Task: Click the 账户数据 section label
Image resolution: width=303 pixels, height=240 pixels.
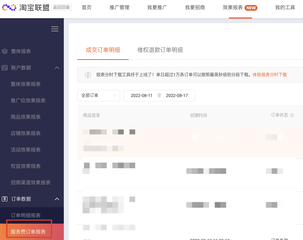Action: [x=21, y=68]
